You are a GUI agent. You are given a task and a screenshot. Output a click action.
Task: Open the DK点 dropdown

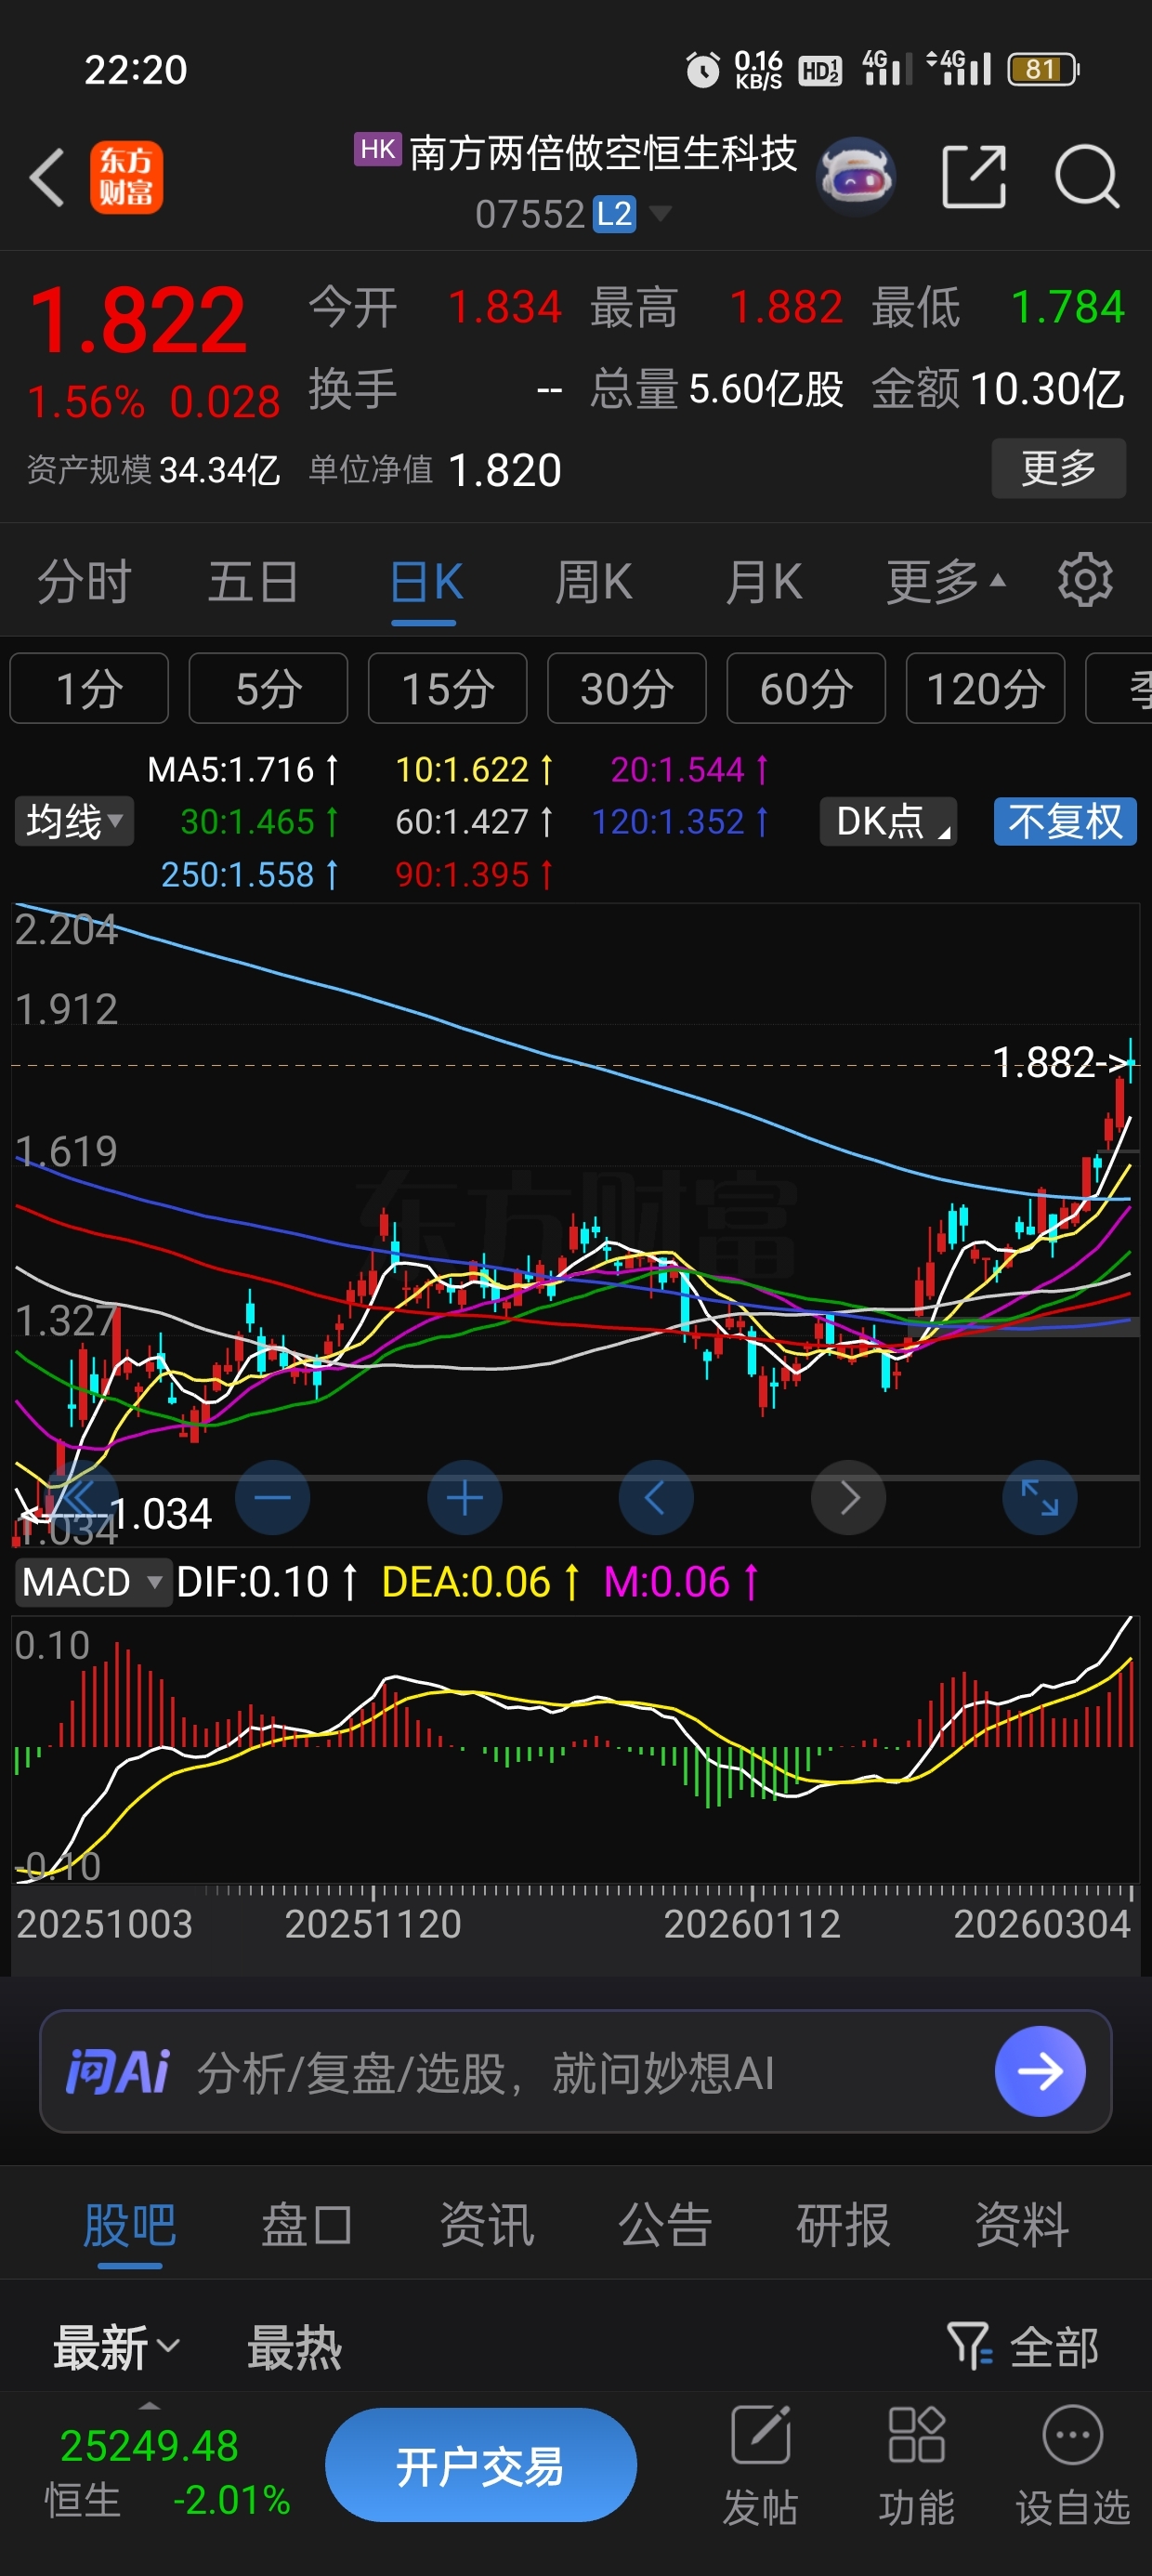[x=888, y=821]
